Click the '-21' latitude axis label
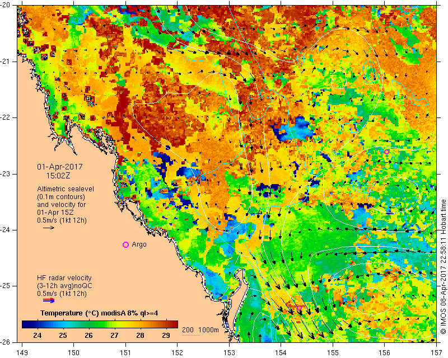The width and height of the screenshot is (448, 358). point(5,62)
